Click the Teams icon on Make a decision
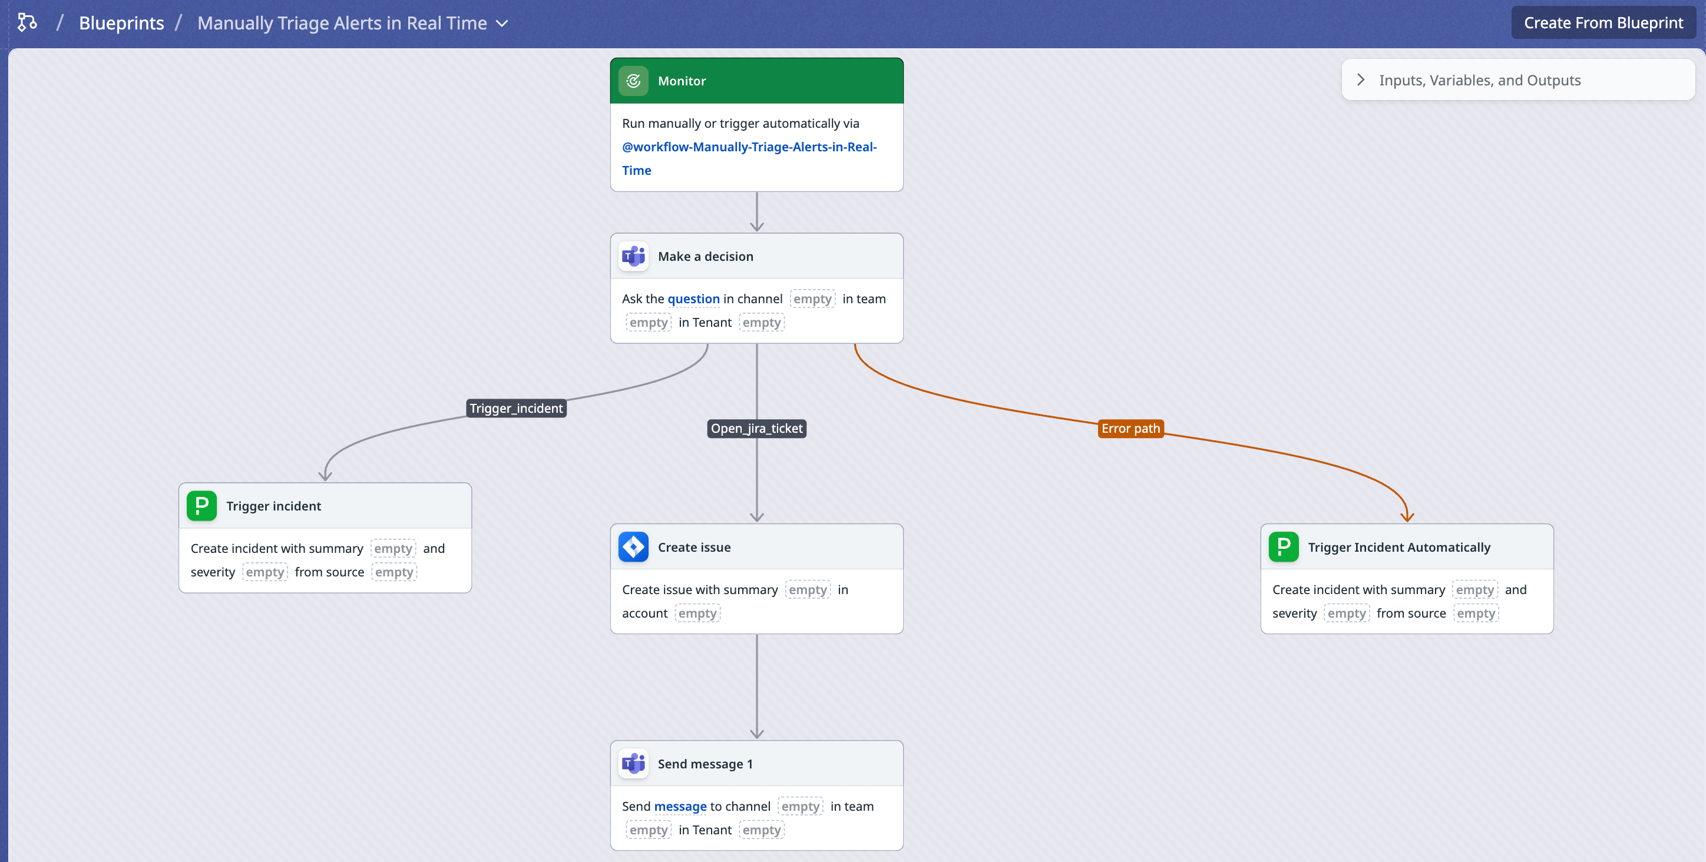Image resolution: width=1706 pixels, height=862 pixels. (633, 256)
